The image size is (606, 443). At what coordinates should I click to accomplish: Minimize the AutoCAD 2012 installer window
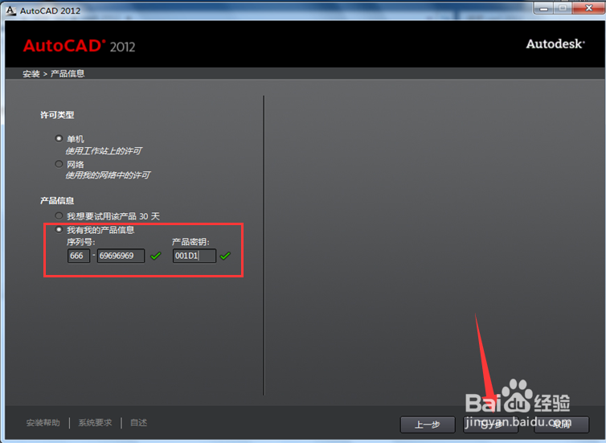coord(544,9)
